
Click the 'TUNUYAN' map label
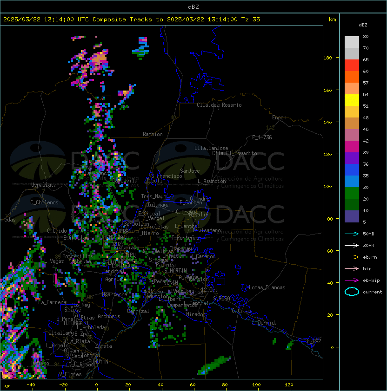pyautogui.click(x=99, y=362)
